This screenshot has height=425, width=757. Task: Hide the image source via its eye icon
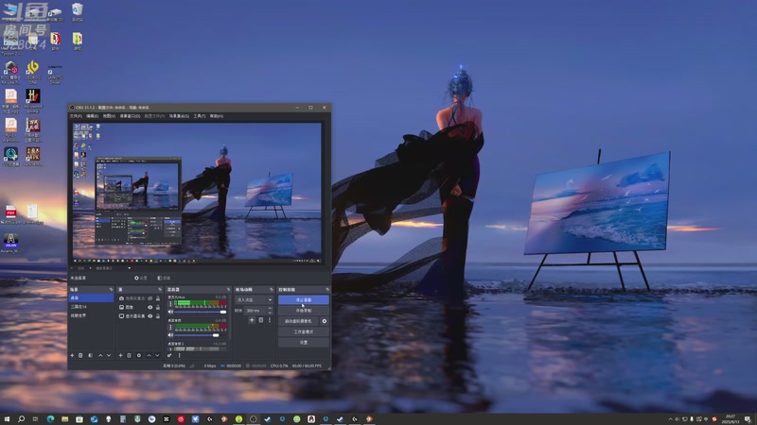150,308
